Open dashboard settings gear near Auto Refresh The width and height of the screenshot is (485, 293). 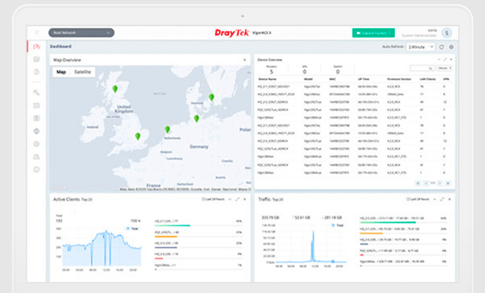point(451,47)
